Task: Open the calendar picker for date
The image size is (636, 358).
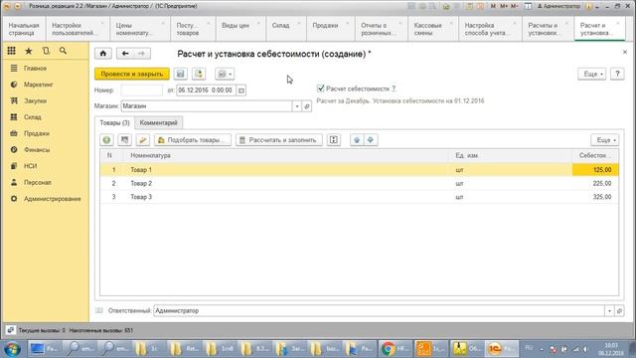Action: pyautogui.click(x=241, y=90)
